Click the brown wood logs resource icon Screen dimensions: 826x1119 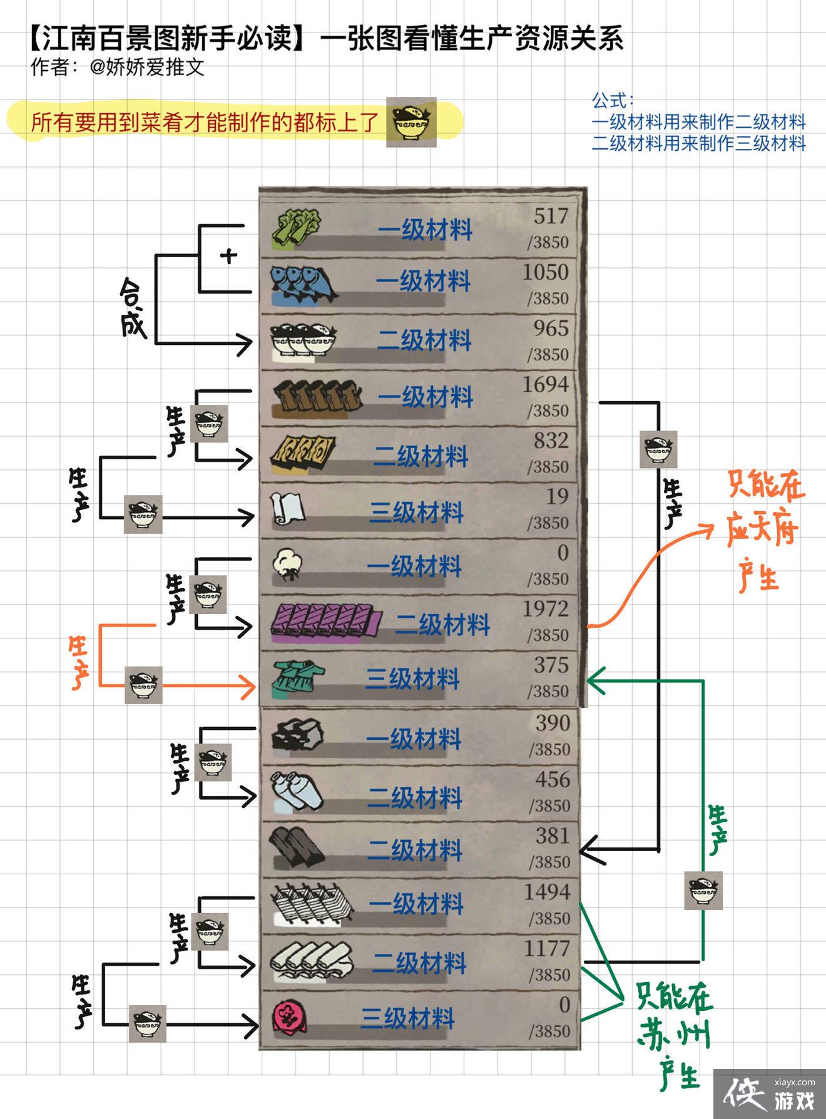point(317,398)
